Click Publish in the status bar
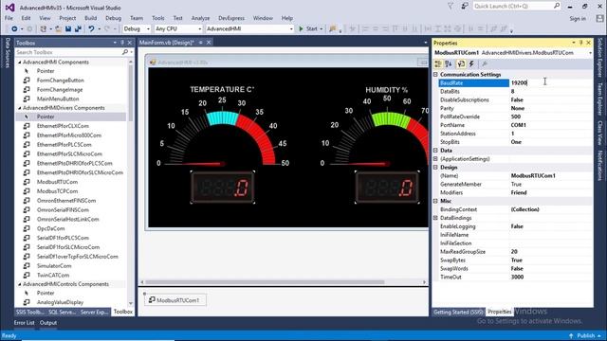This screenshot has width=607, height=341. tap(586, 335)
